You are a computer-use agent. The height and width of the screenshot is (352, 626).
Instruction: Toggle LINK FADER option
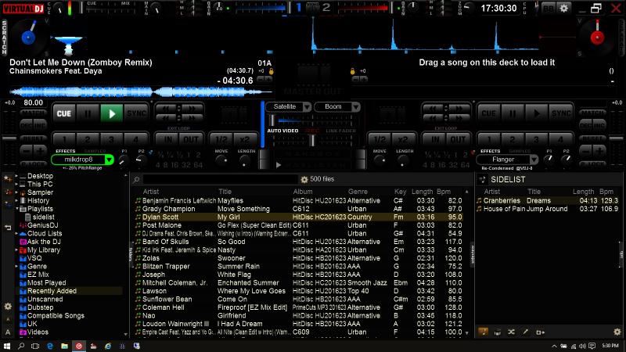(340, 131)
